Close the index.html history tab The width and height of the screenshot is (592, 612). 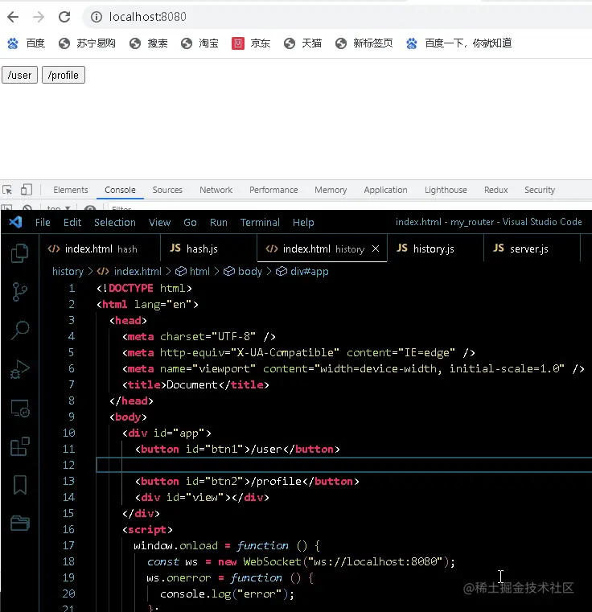click(376, 248)
